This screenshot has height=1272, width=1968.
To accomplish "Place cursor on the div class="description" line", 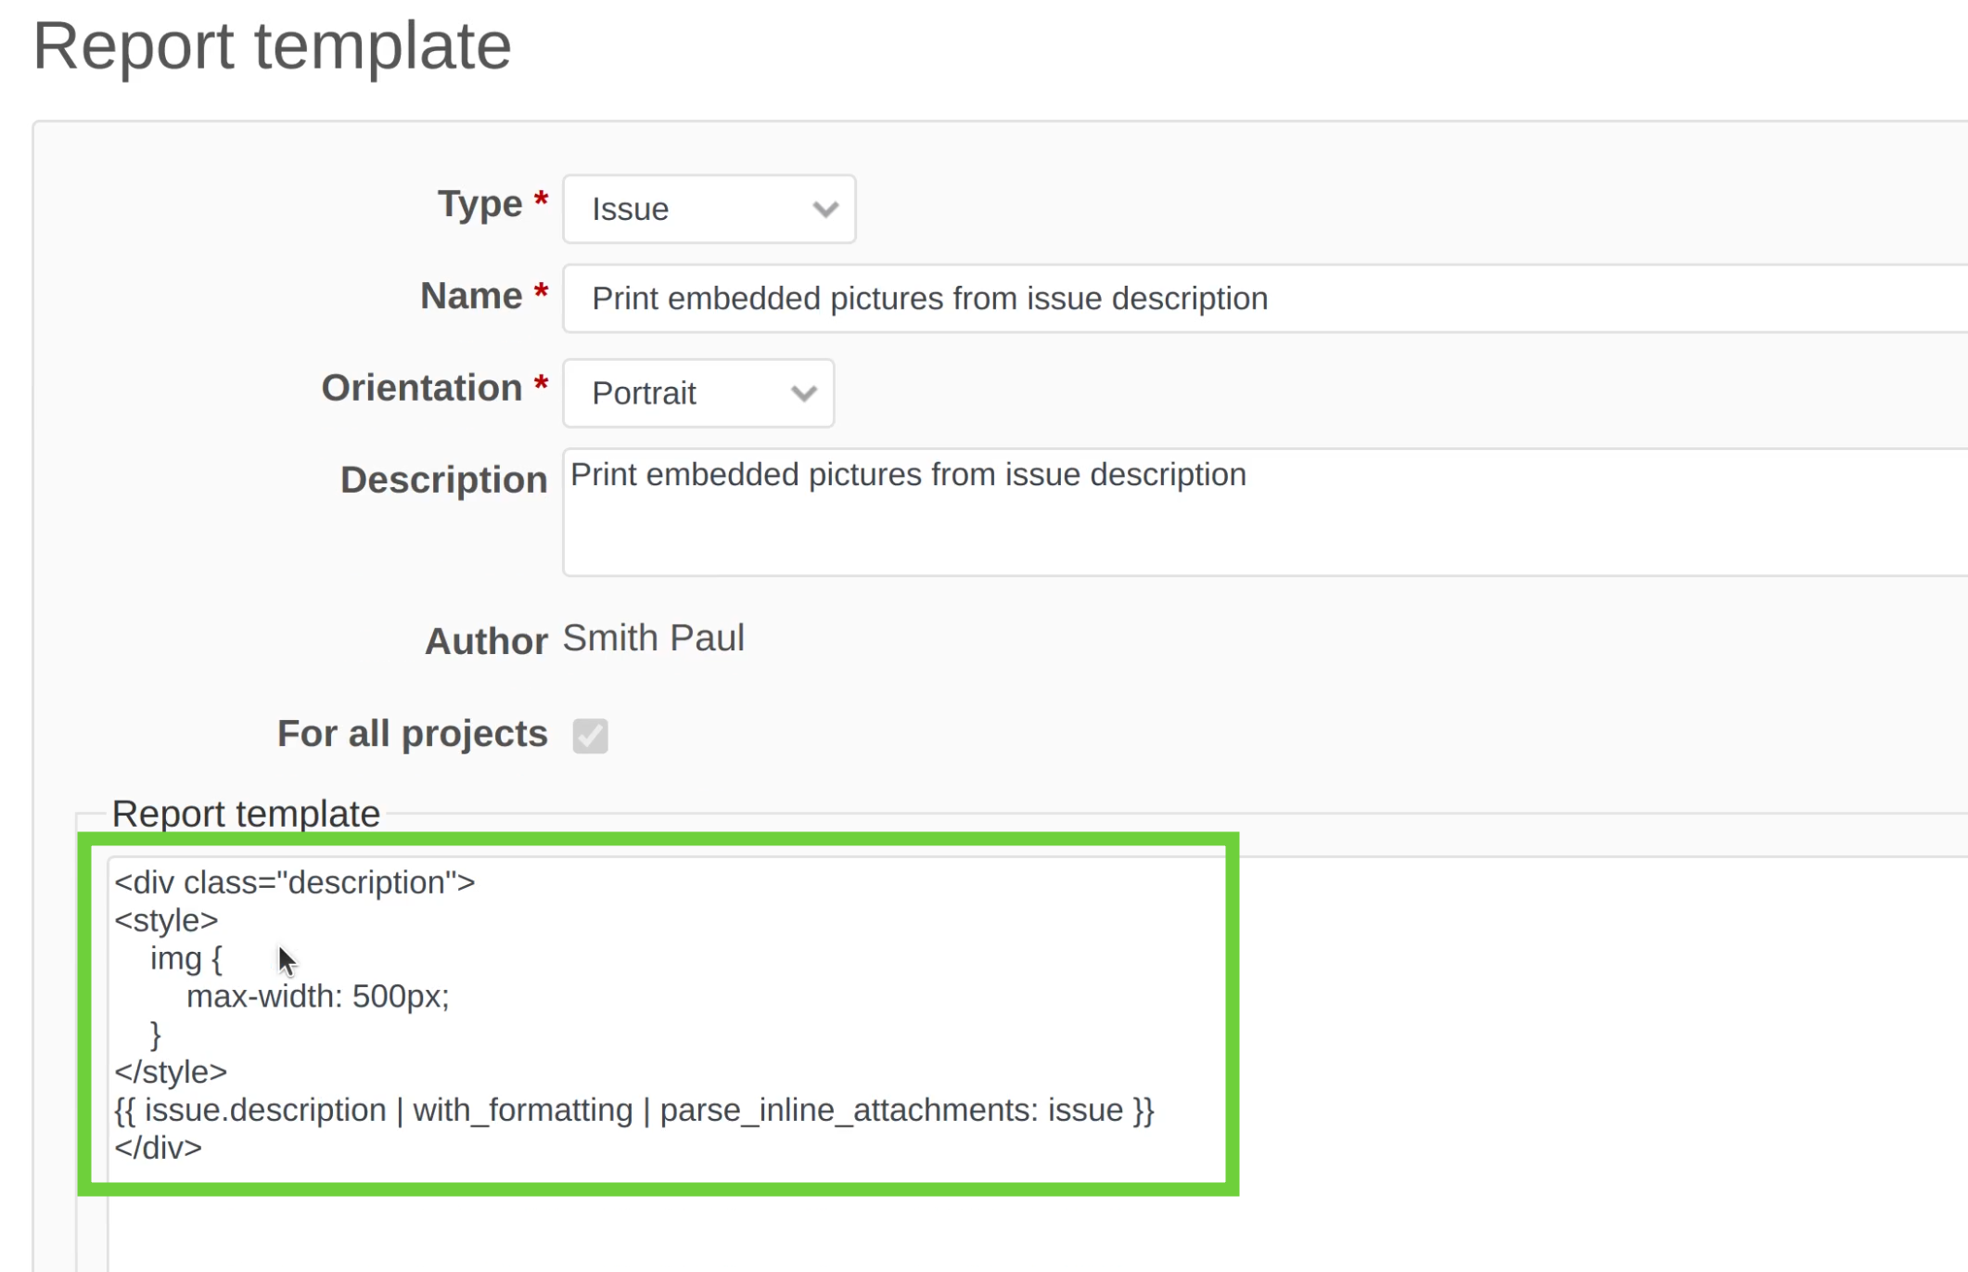I will click(295, 882).
